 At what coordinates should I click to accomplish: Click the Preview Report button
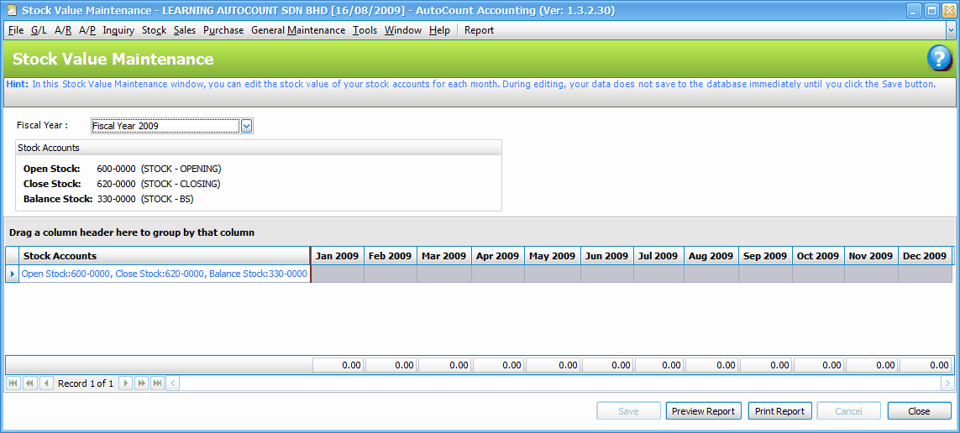703,411
